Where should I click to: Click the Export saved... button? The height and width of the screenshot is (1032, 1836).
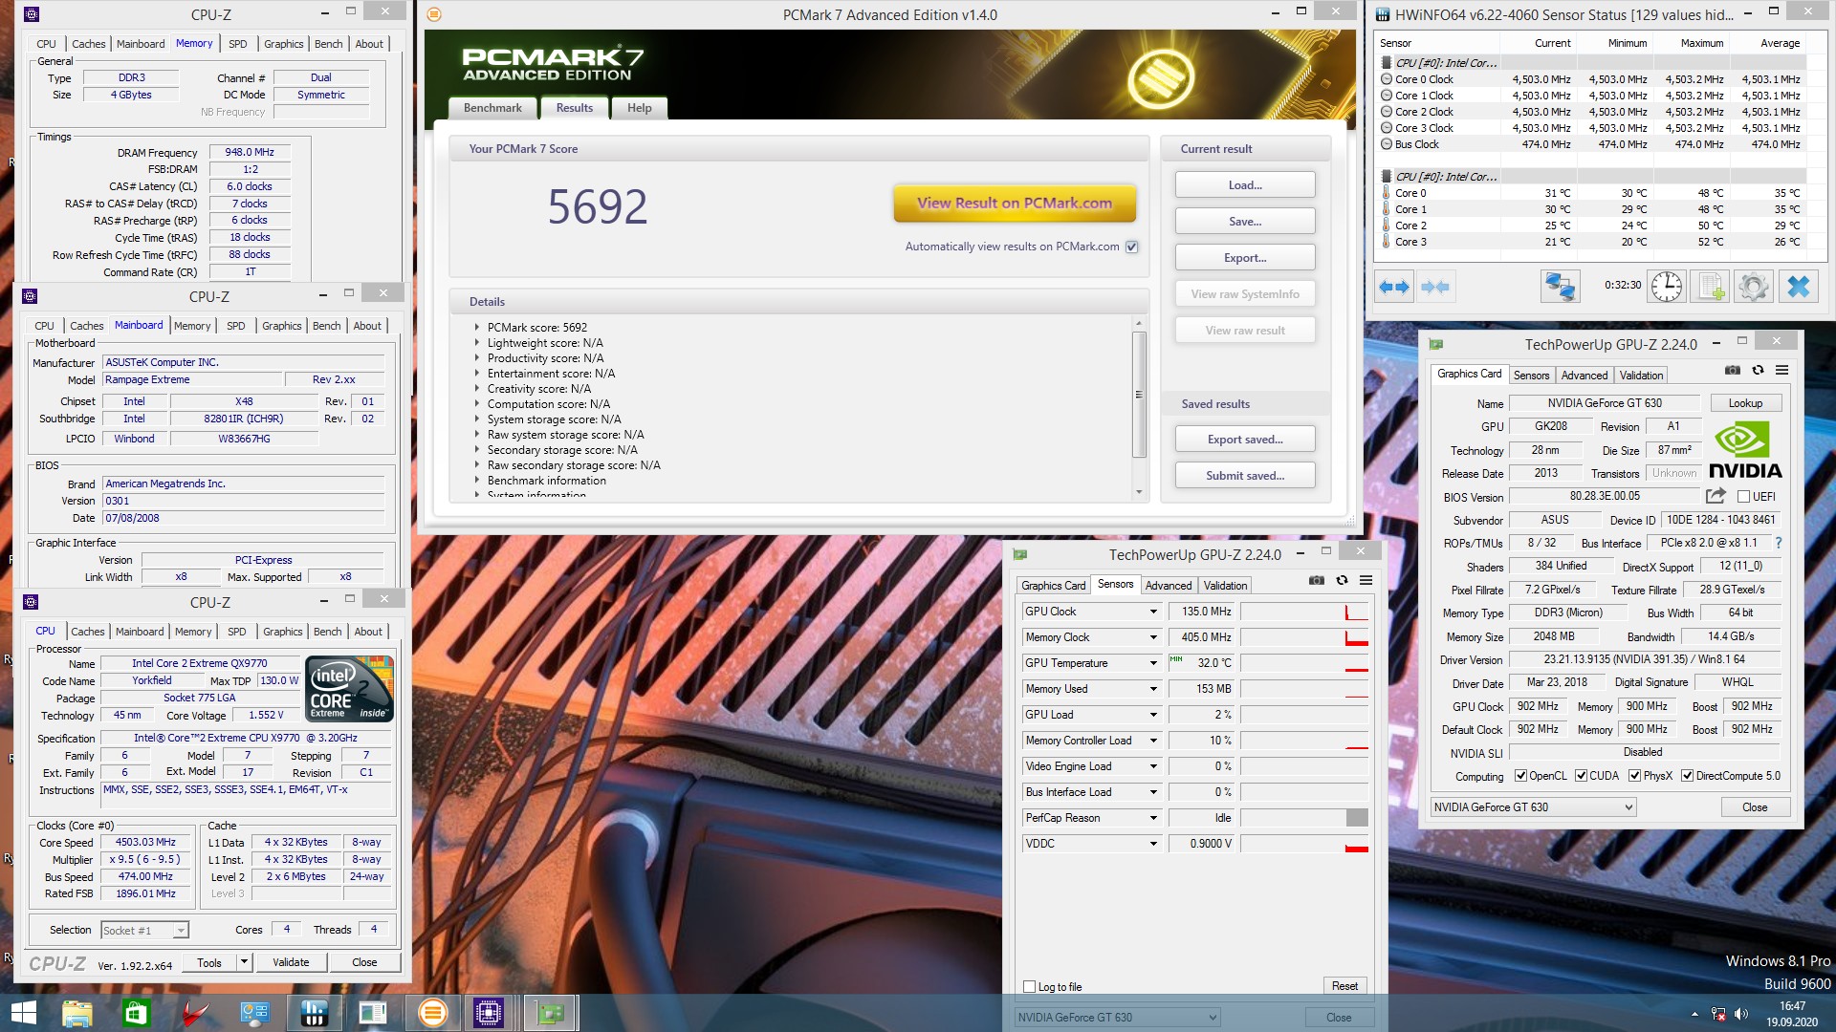pos(1245,440)
